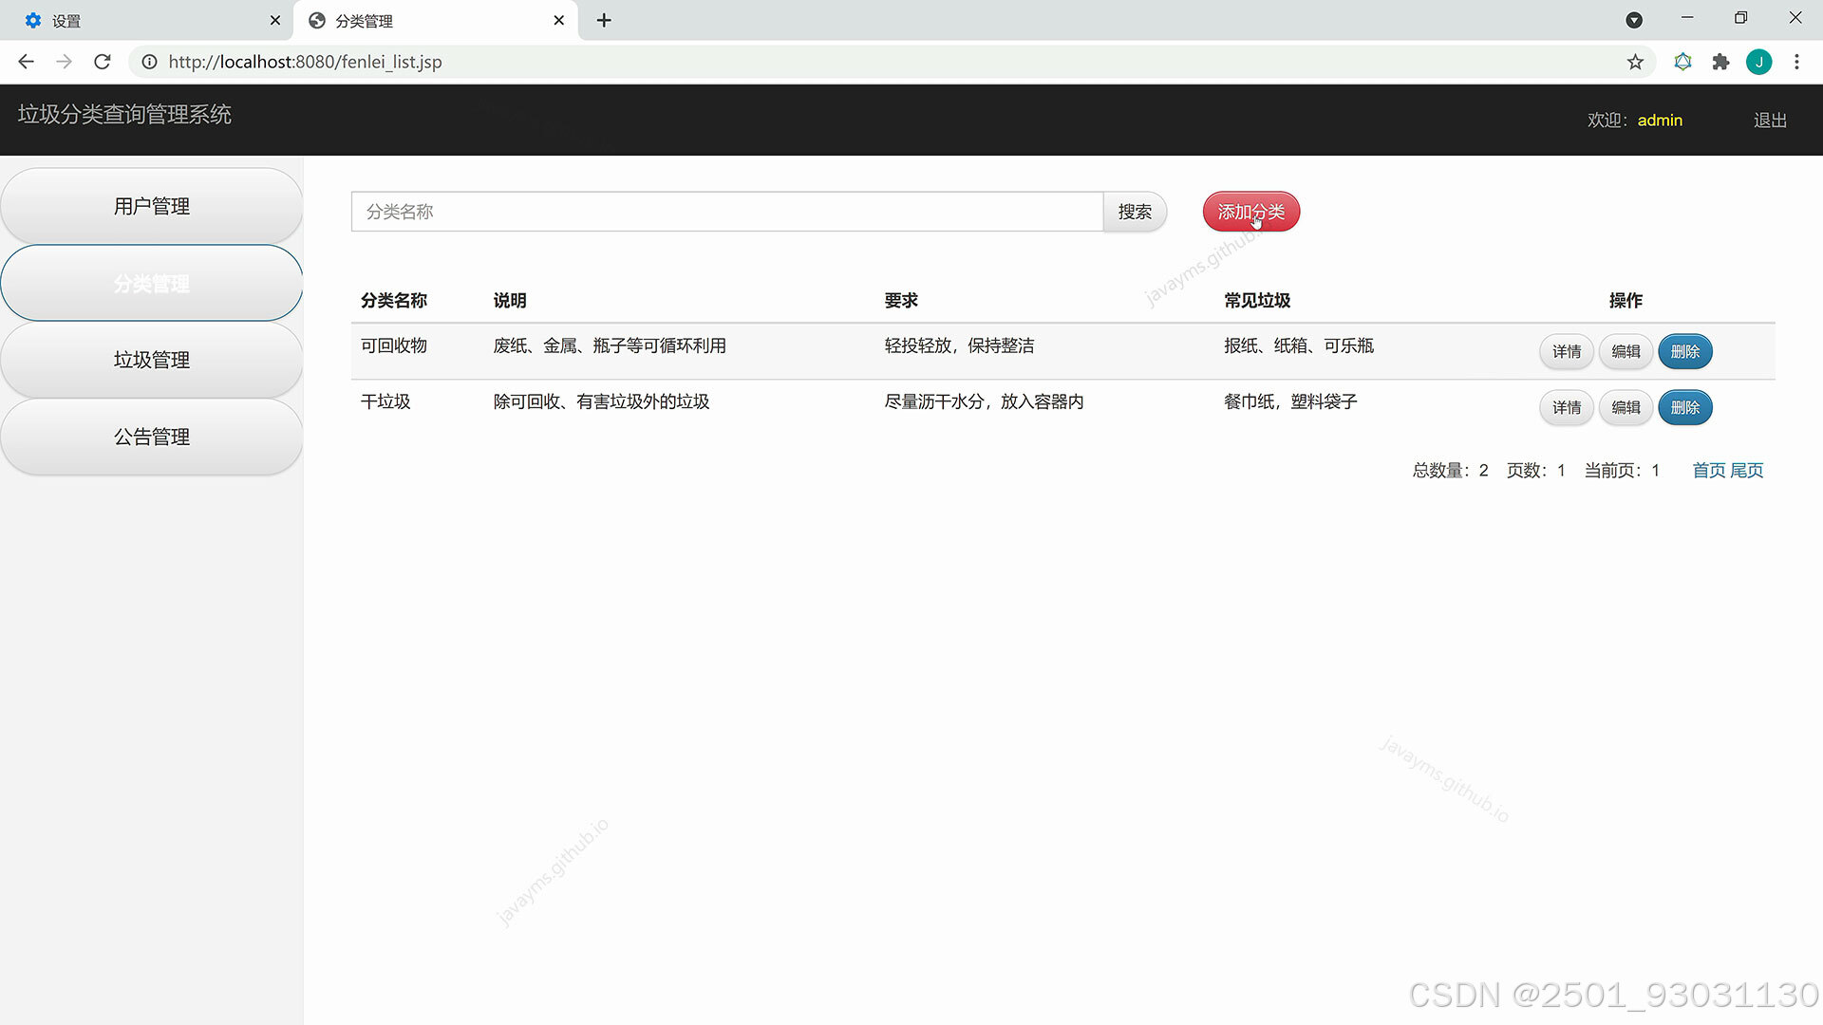View 详情 for 干垃圾
Screen dimensions: 1823x1025
coord(1567,407)
